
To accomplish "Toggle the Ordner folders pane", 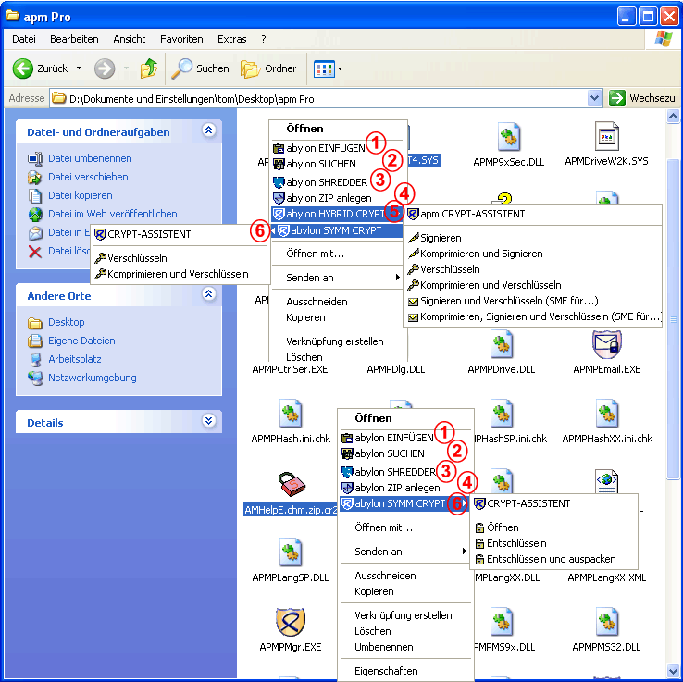I will pyautogui.click(x=268, y=68).
